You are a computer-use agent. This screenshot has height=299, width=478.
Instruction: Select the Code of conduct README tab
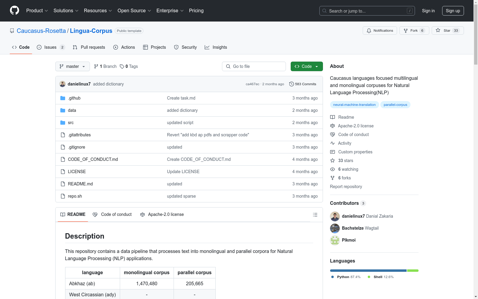(x=112, y=215)
